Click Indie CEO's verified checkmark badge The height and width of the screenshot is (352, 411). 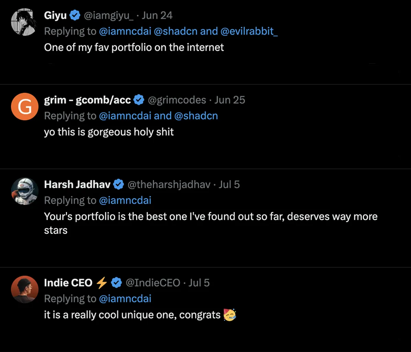tap(117, 283)
